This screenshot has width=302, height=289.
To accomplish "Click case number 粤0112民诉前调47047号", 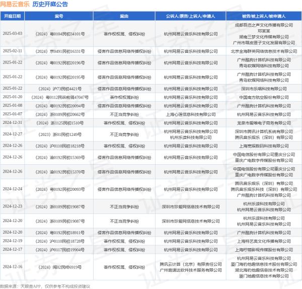I will tap(60, 97).
